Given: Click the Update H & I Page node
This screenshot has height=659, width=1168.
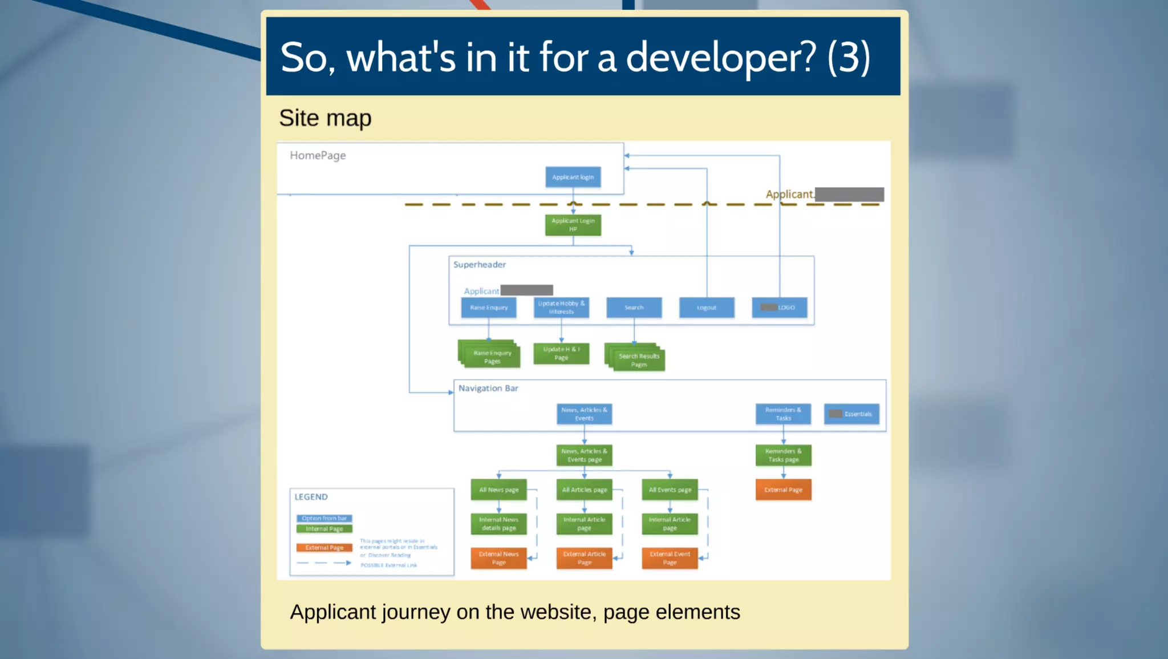Looking at the screenshot, I should (x=561, y=353).
